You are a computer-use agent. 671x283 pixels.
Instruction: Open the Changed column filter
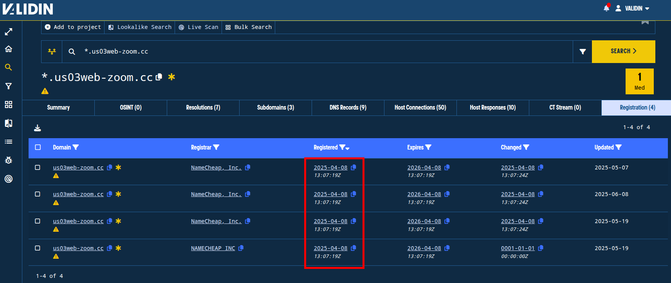[x=526, y=148]
